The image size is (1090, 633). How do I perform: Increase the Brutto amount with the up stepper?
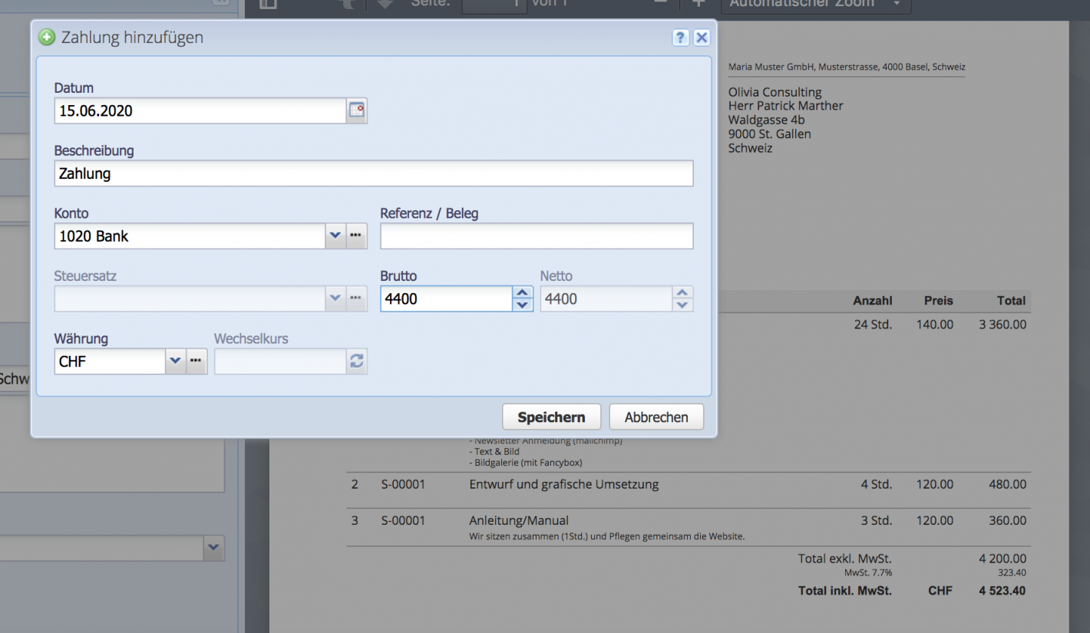click(521, 293)
